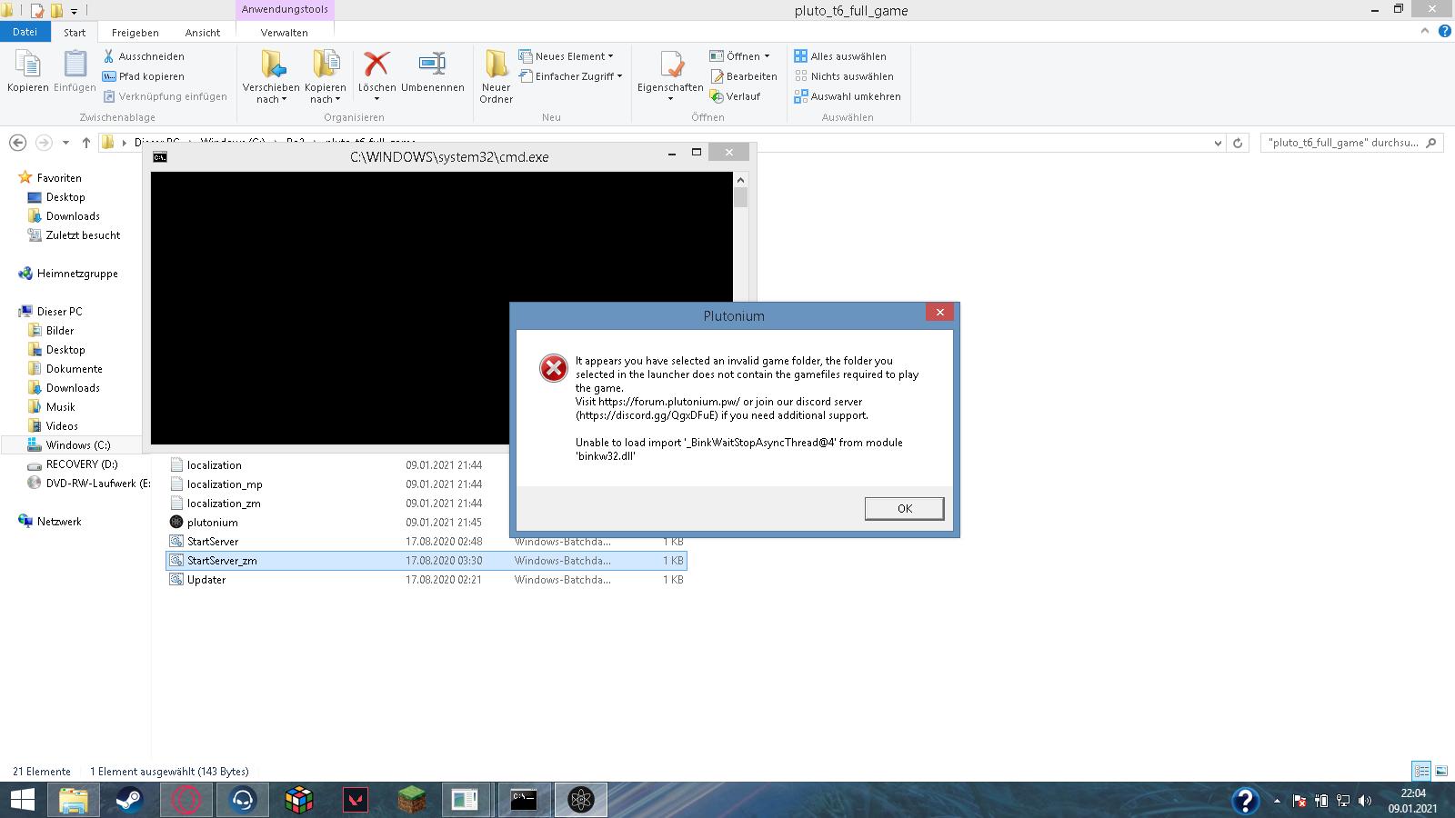The width and height of the screenshot is (1455, 818).
Task: Click Alles auswählen
Action: 840,56
